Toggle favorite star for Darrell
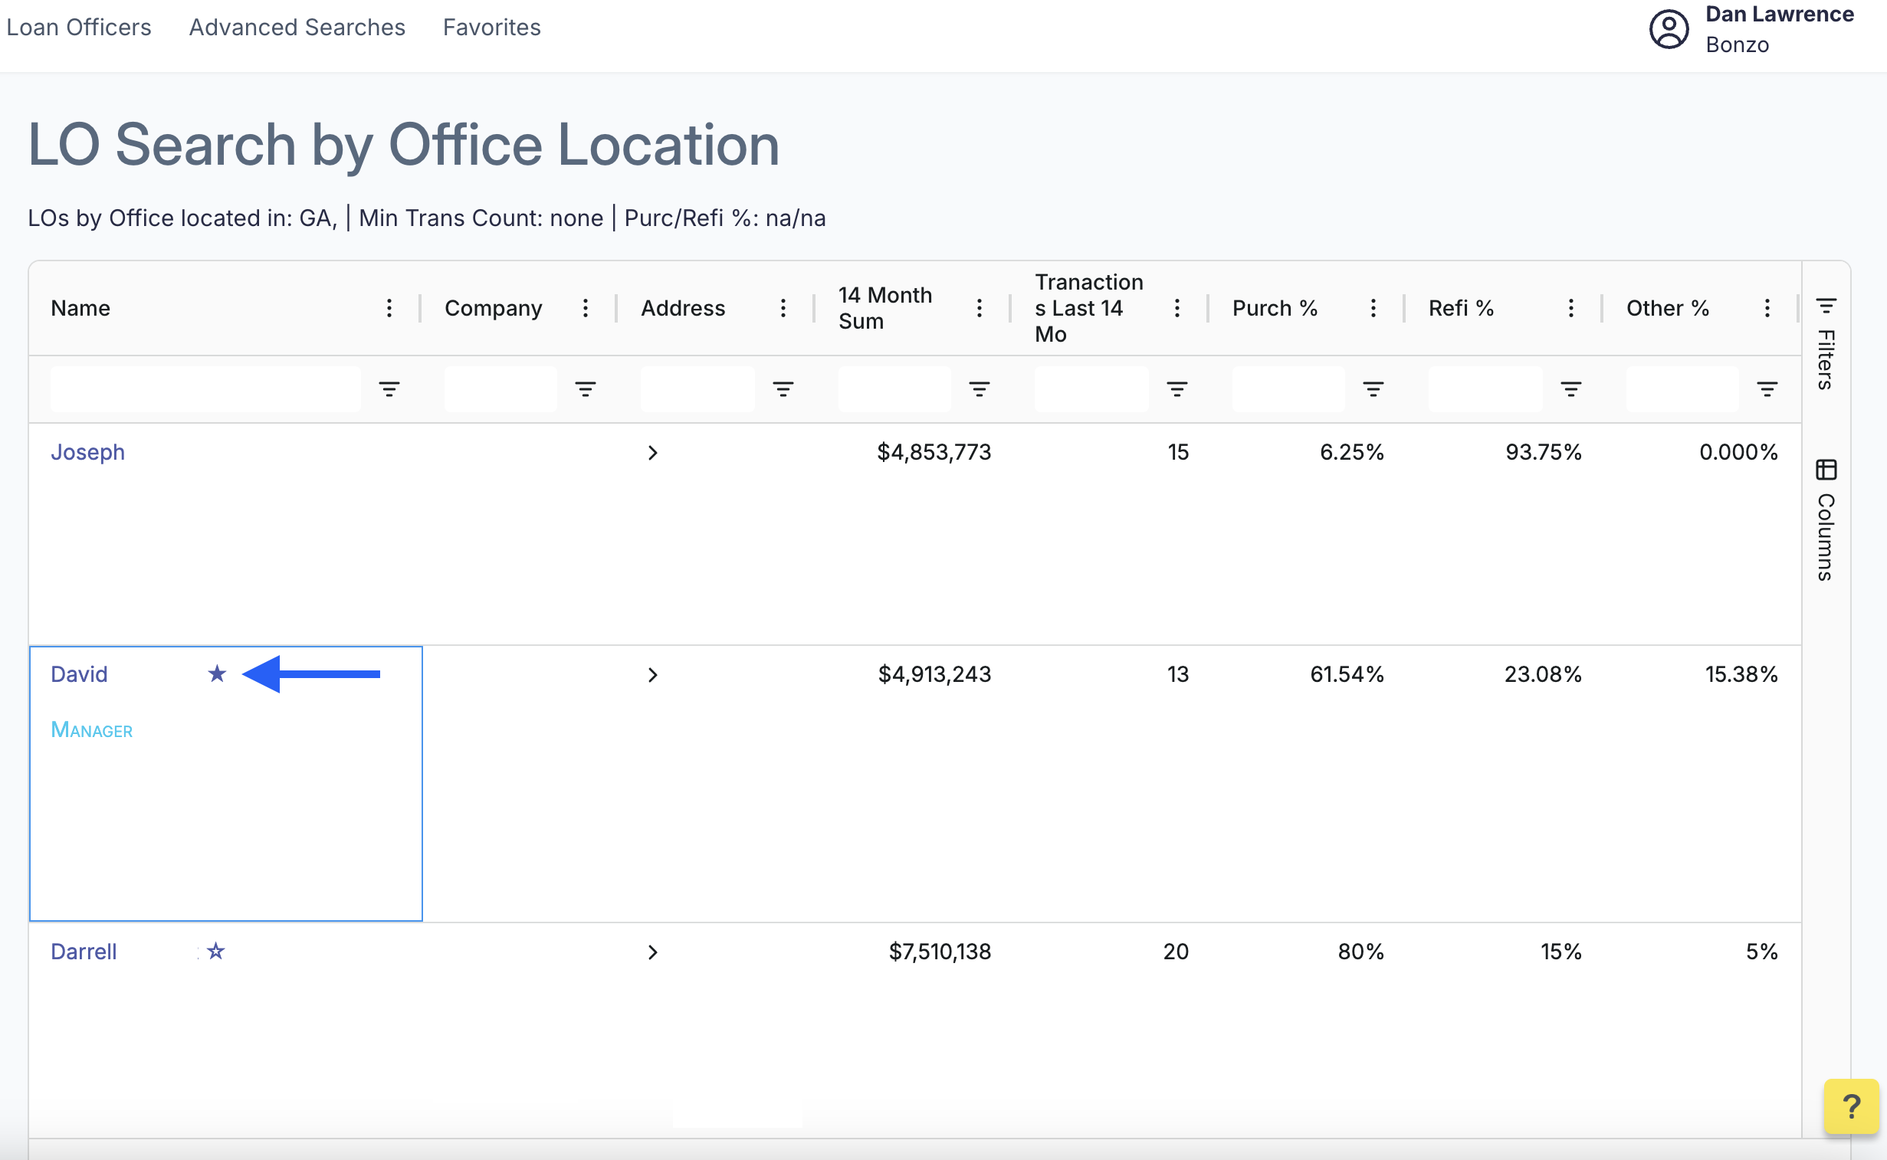Image resolution: width=1887 pixels, height=1160 pixels. click(x=215, y=952)
